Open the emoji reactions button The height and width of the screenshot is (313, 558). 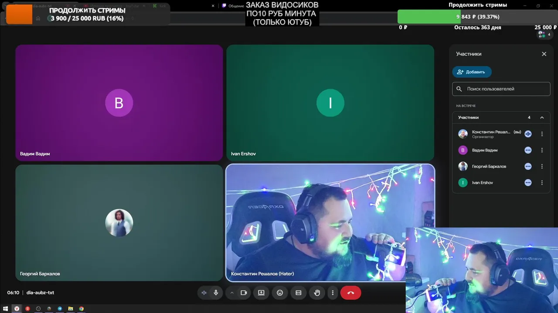click(x=280, y=293)
